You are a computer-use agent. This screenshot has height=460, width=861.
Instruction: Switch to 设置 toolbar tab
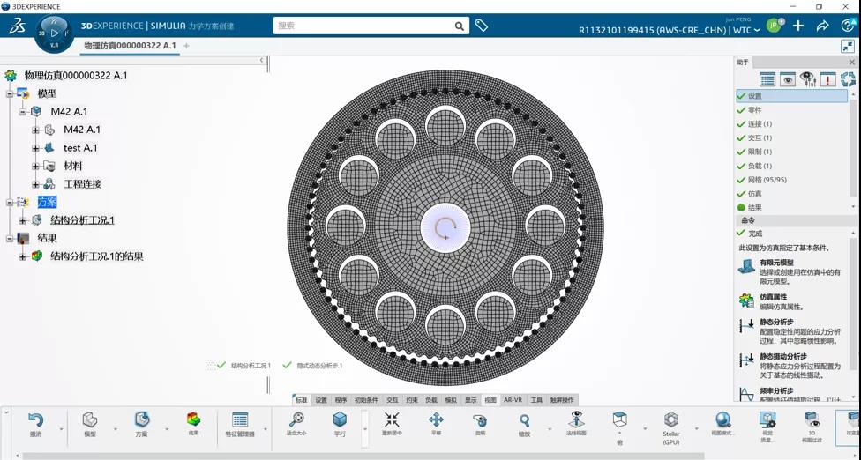point(321,400)
